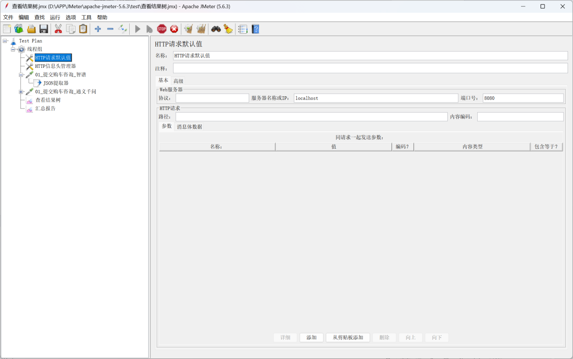Open Help with the question mark icon

coord(255,29)
